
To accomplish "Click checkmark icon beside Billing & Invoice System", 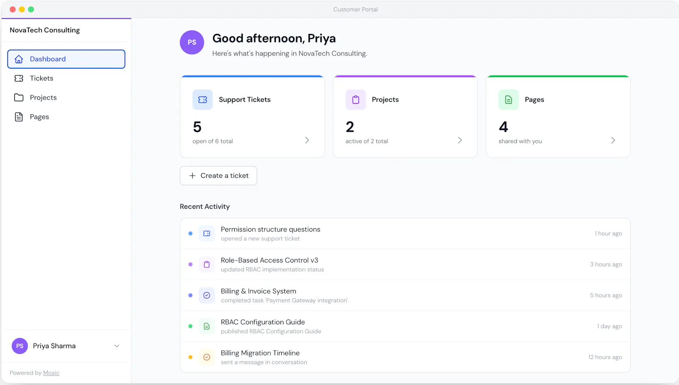I will (207, 295).
